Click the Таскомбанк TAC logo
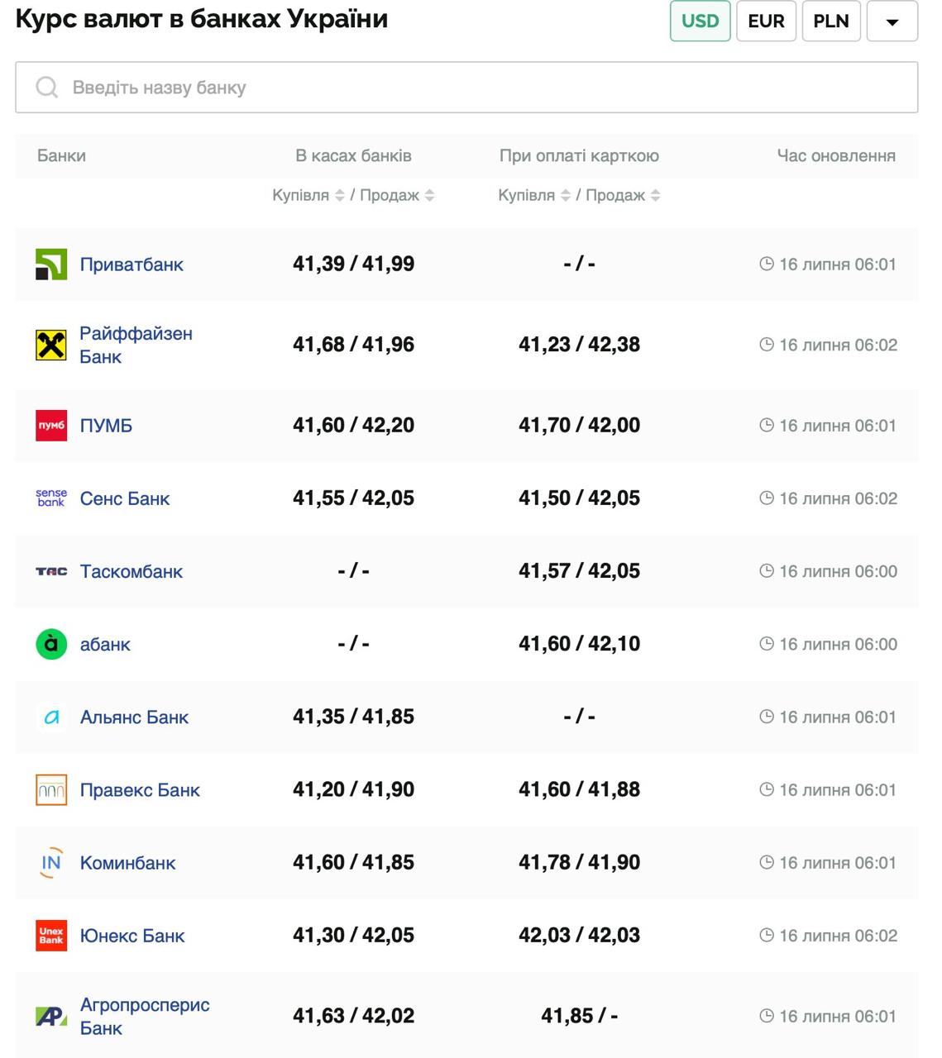This screenshot has width=942, height=1058. pos(50,571)
